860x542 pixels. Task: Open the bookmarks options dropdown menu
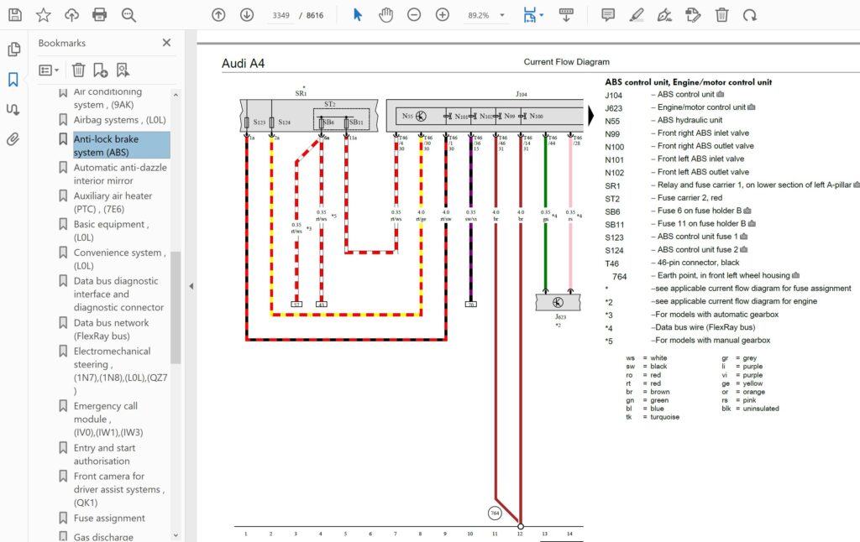pyautogui.click(x=49, y=70)
